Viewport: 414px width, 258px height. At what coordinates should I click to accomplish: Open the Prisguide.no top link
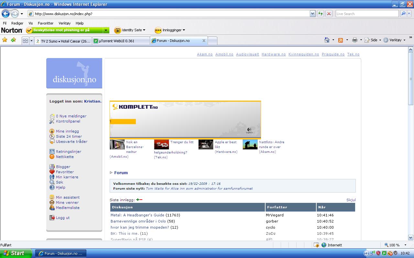tap(333, 54)
